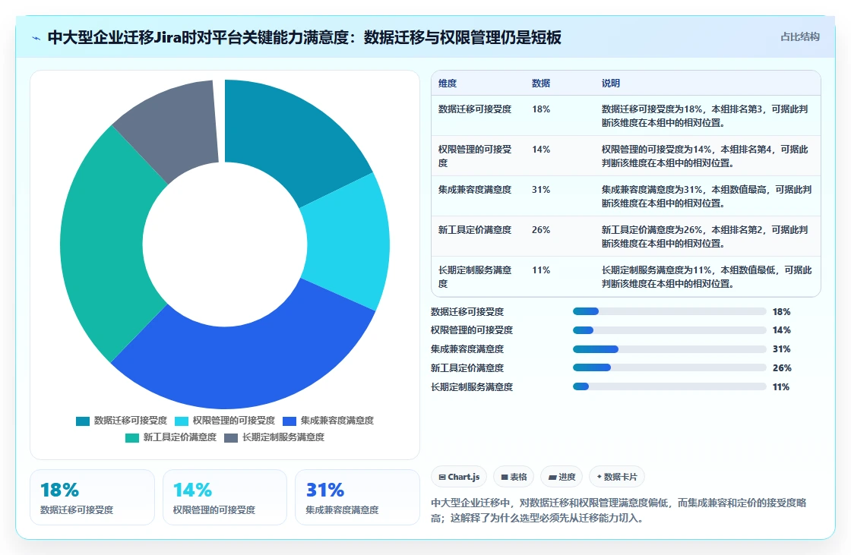Click the chart title heading text
851x555 pixels.
[x=305, y=37]
